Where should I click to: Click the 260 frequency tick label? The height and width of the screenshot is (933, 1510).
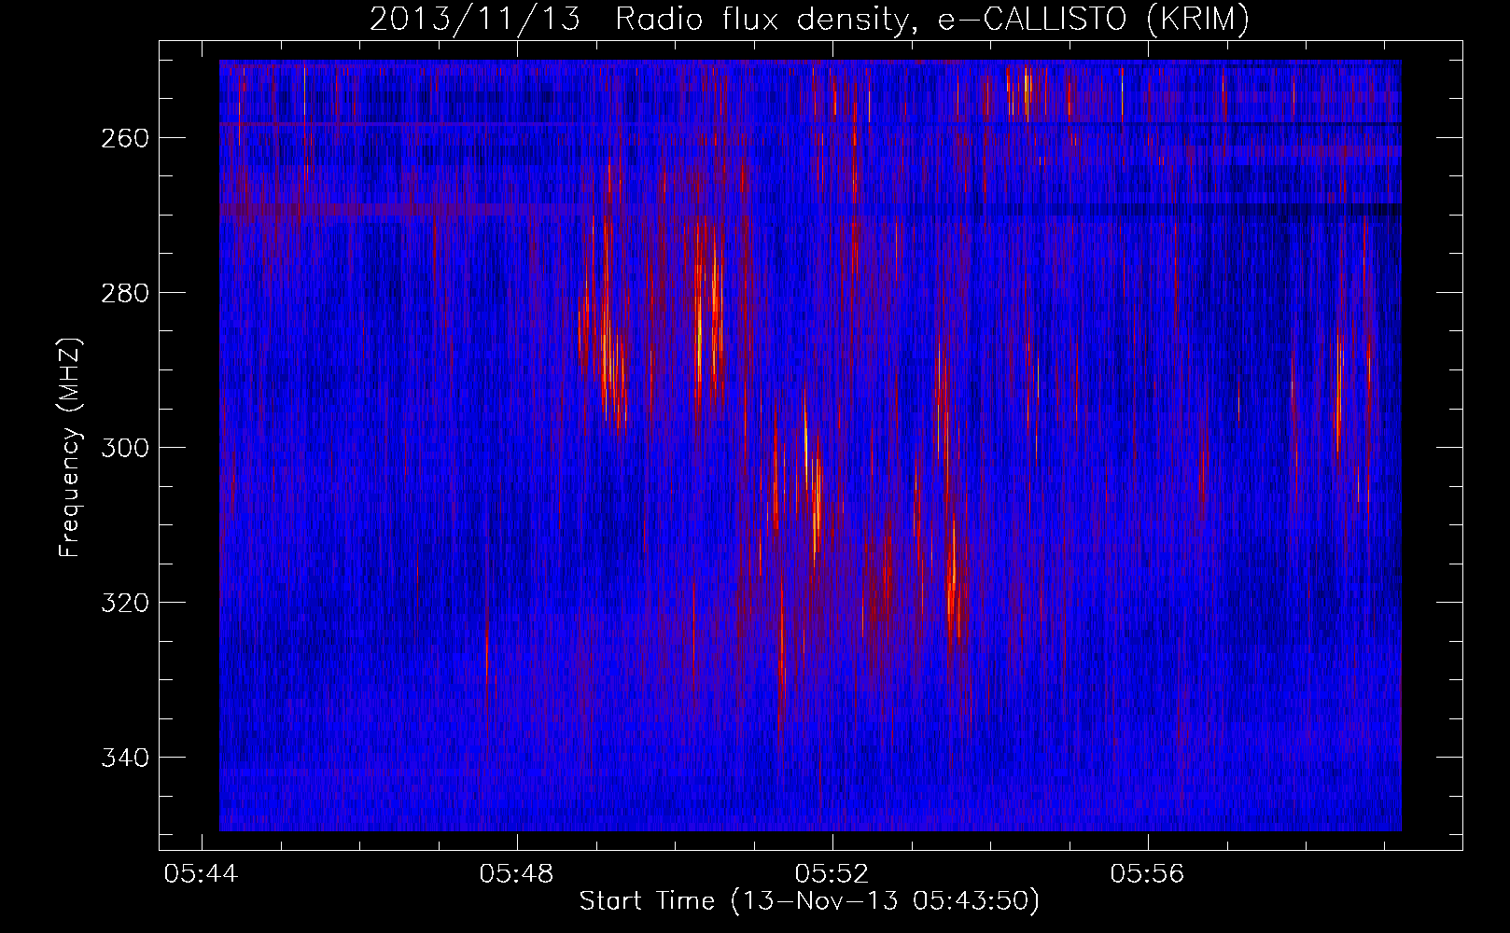point(124,138)
